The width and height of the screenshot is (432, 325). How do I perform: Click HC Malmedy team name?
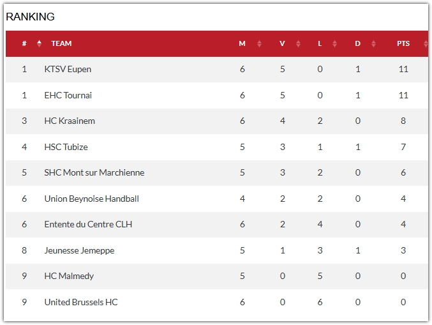tap(69, 276)
